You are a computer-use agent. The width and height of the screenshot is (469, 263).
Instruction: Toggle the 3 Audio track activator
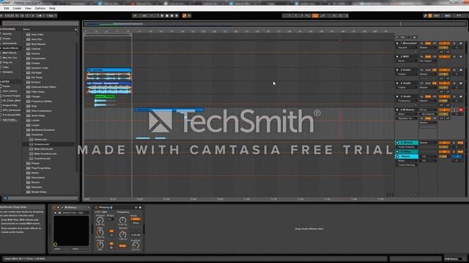coord(445,70)
